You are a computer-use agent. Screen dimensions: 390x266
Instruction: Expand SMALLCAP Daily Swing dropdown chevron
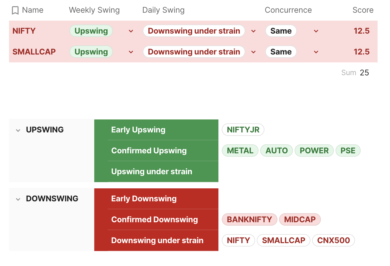tap(253, 52)
